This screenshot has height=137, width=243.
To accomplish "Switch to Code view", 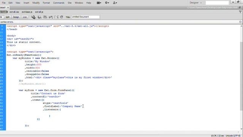I will pyautogui.click(x=1, y=17).
